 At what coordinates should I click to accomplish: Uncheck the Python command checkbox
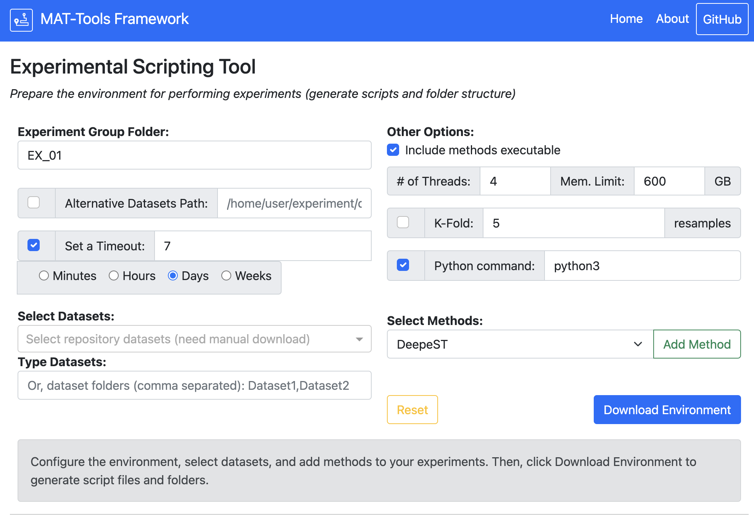click(x=403, y=265)
